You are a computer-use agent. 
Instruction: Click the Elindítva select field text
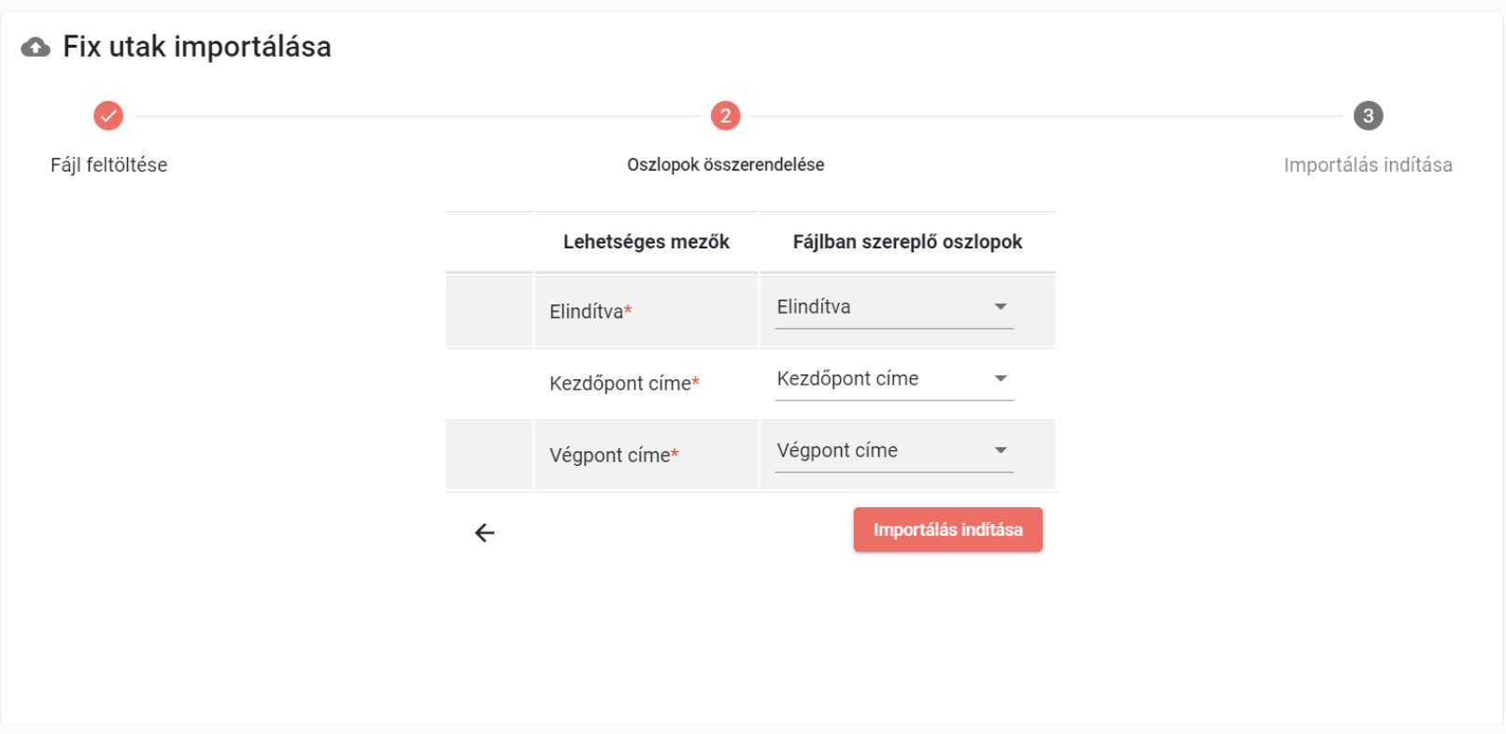point(814,306)
